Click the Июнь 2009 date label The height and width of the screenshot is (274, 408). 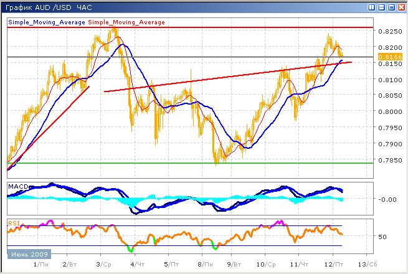pos(29,255)
